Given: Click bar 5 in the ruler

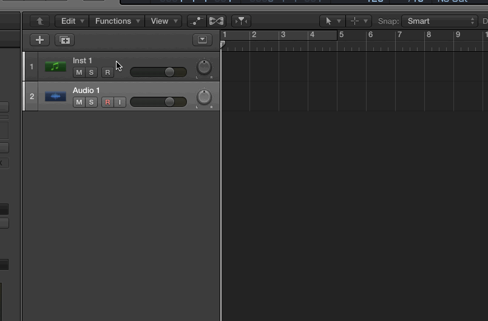Looking at the screenshot, I should point(341,35).
